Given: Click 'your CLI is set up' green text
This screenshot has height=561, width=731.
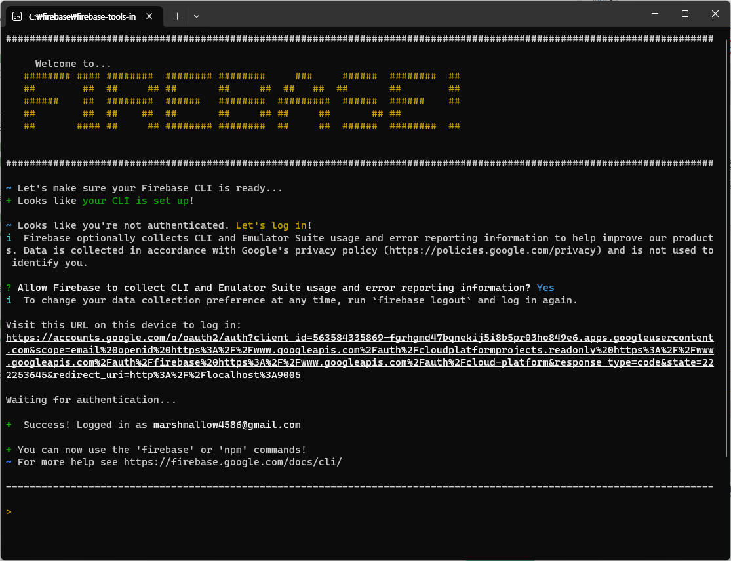Looking at the screenshot, I should click(136, 201).
